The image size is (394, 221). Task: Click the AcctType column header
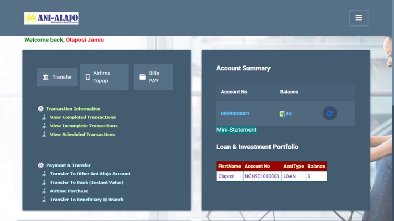pyautogui.click(x=294, y=166)
